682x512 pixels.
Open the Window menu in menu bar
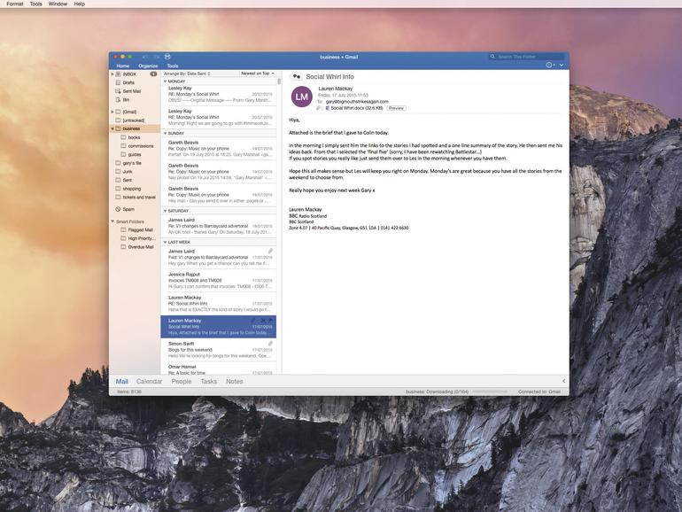(x=58, y=4)
